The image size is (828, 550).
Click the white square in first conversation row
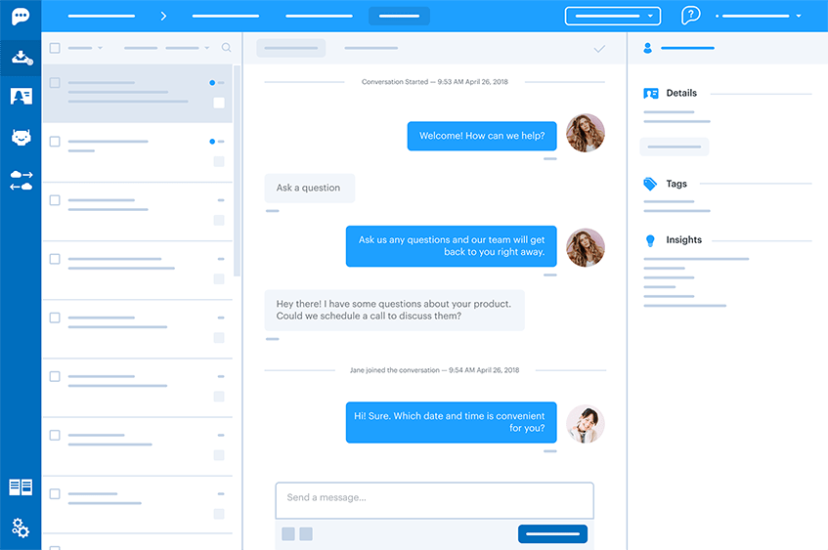[219, 103]
